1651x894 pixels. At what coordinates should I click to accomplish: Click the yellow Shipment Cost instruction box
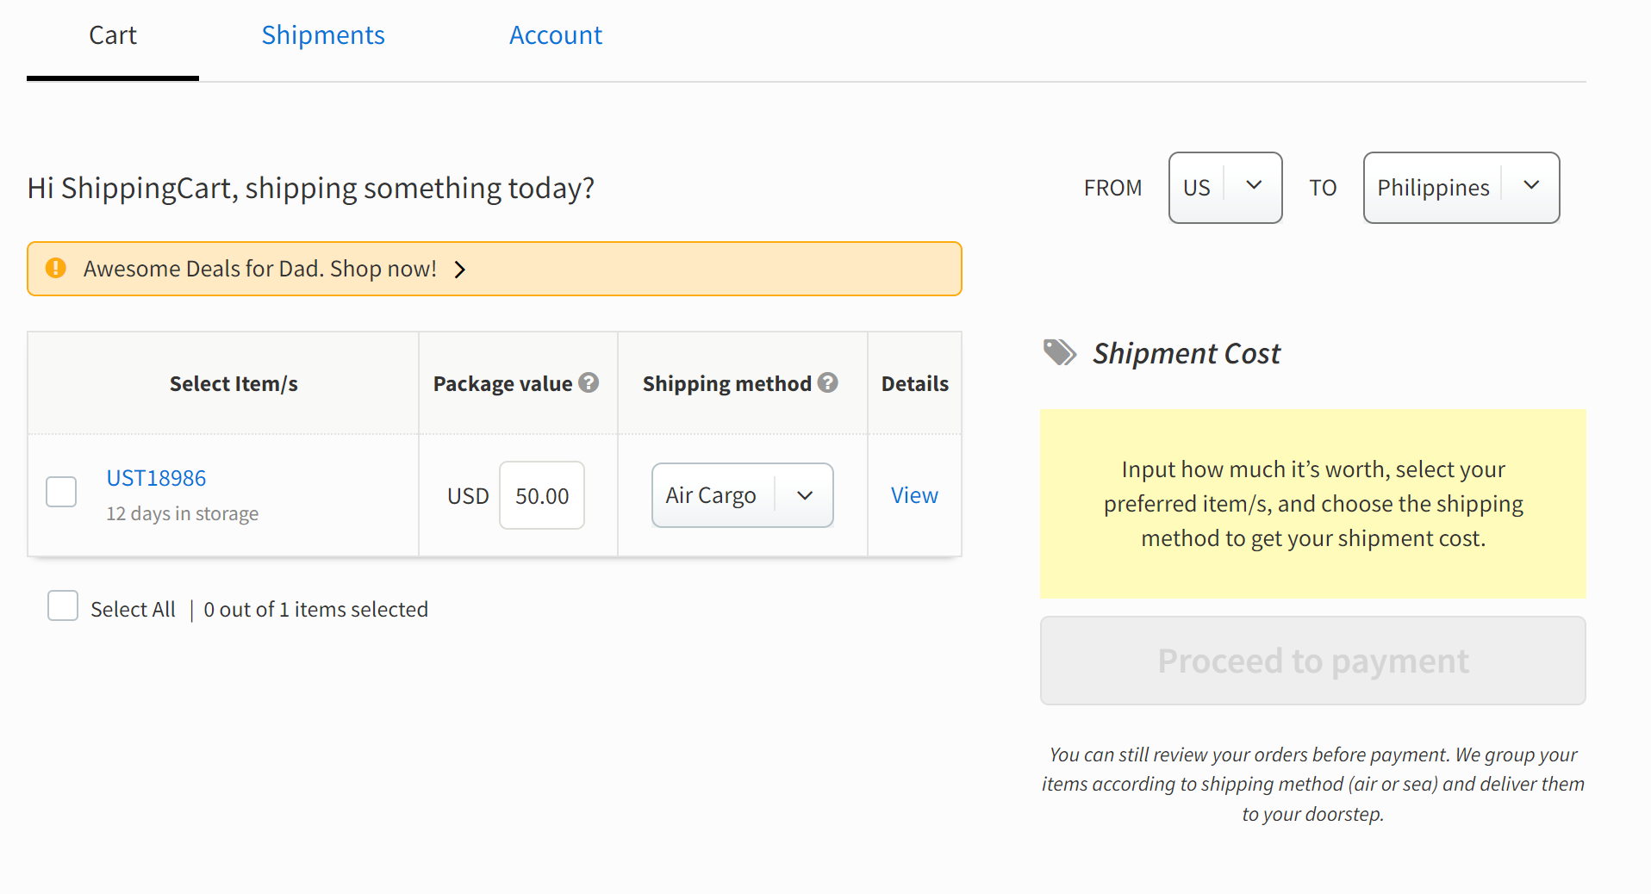(1312, 504)
